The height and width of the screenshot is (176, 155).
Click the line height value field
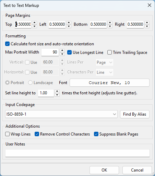[46, 93]
